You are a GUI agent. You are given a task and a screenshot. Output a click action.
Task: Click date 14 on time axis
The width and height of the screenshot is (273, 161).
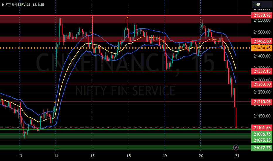coord(56,156)
